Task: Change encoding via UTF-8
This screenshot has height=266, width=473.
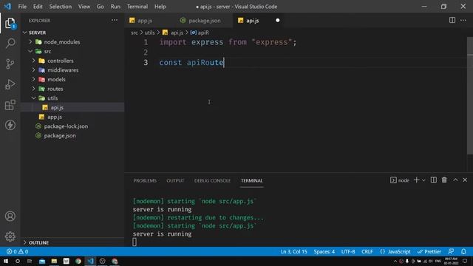Action: (348, 251)
